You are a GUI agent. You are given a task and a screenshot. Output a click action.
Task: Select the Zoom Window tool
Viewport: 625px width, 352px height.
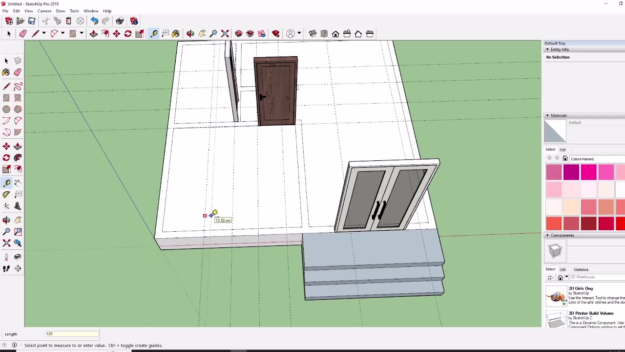click(18, 231)
